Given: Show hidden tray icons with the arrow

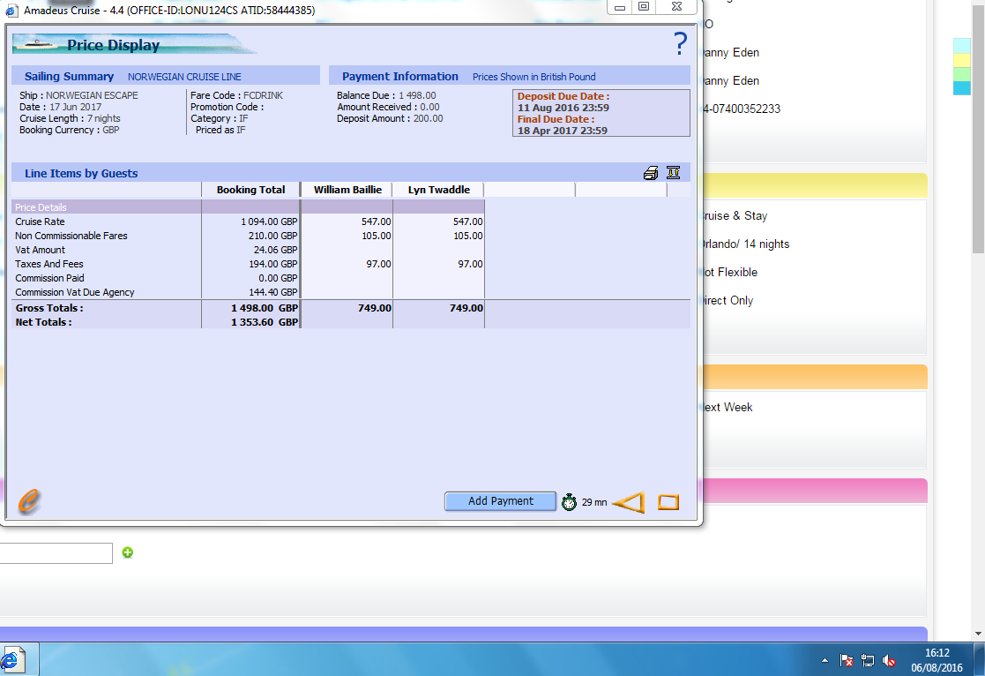Looking at the screenshot, I should pyautogui.click(x=825, y=660).
